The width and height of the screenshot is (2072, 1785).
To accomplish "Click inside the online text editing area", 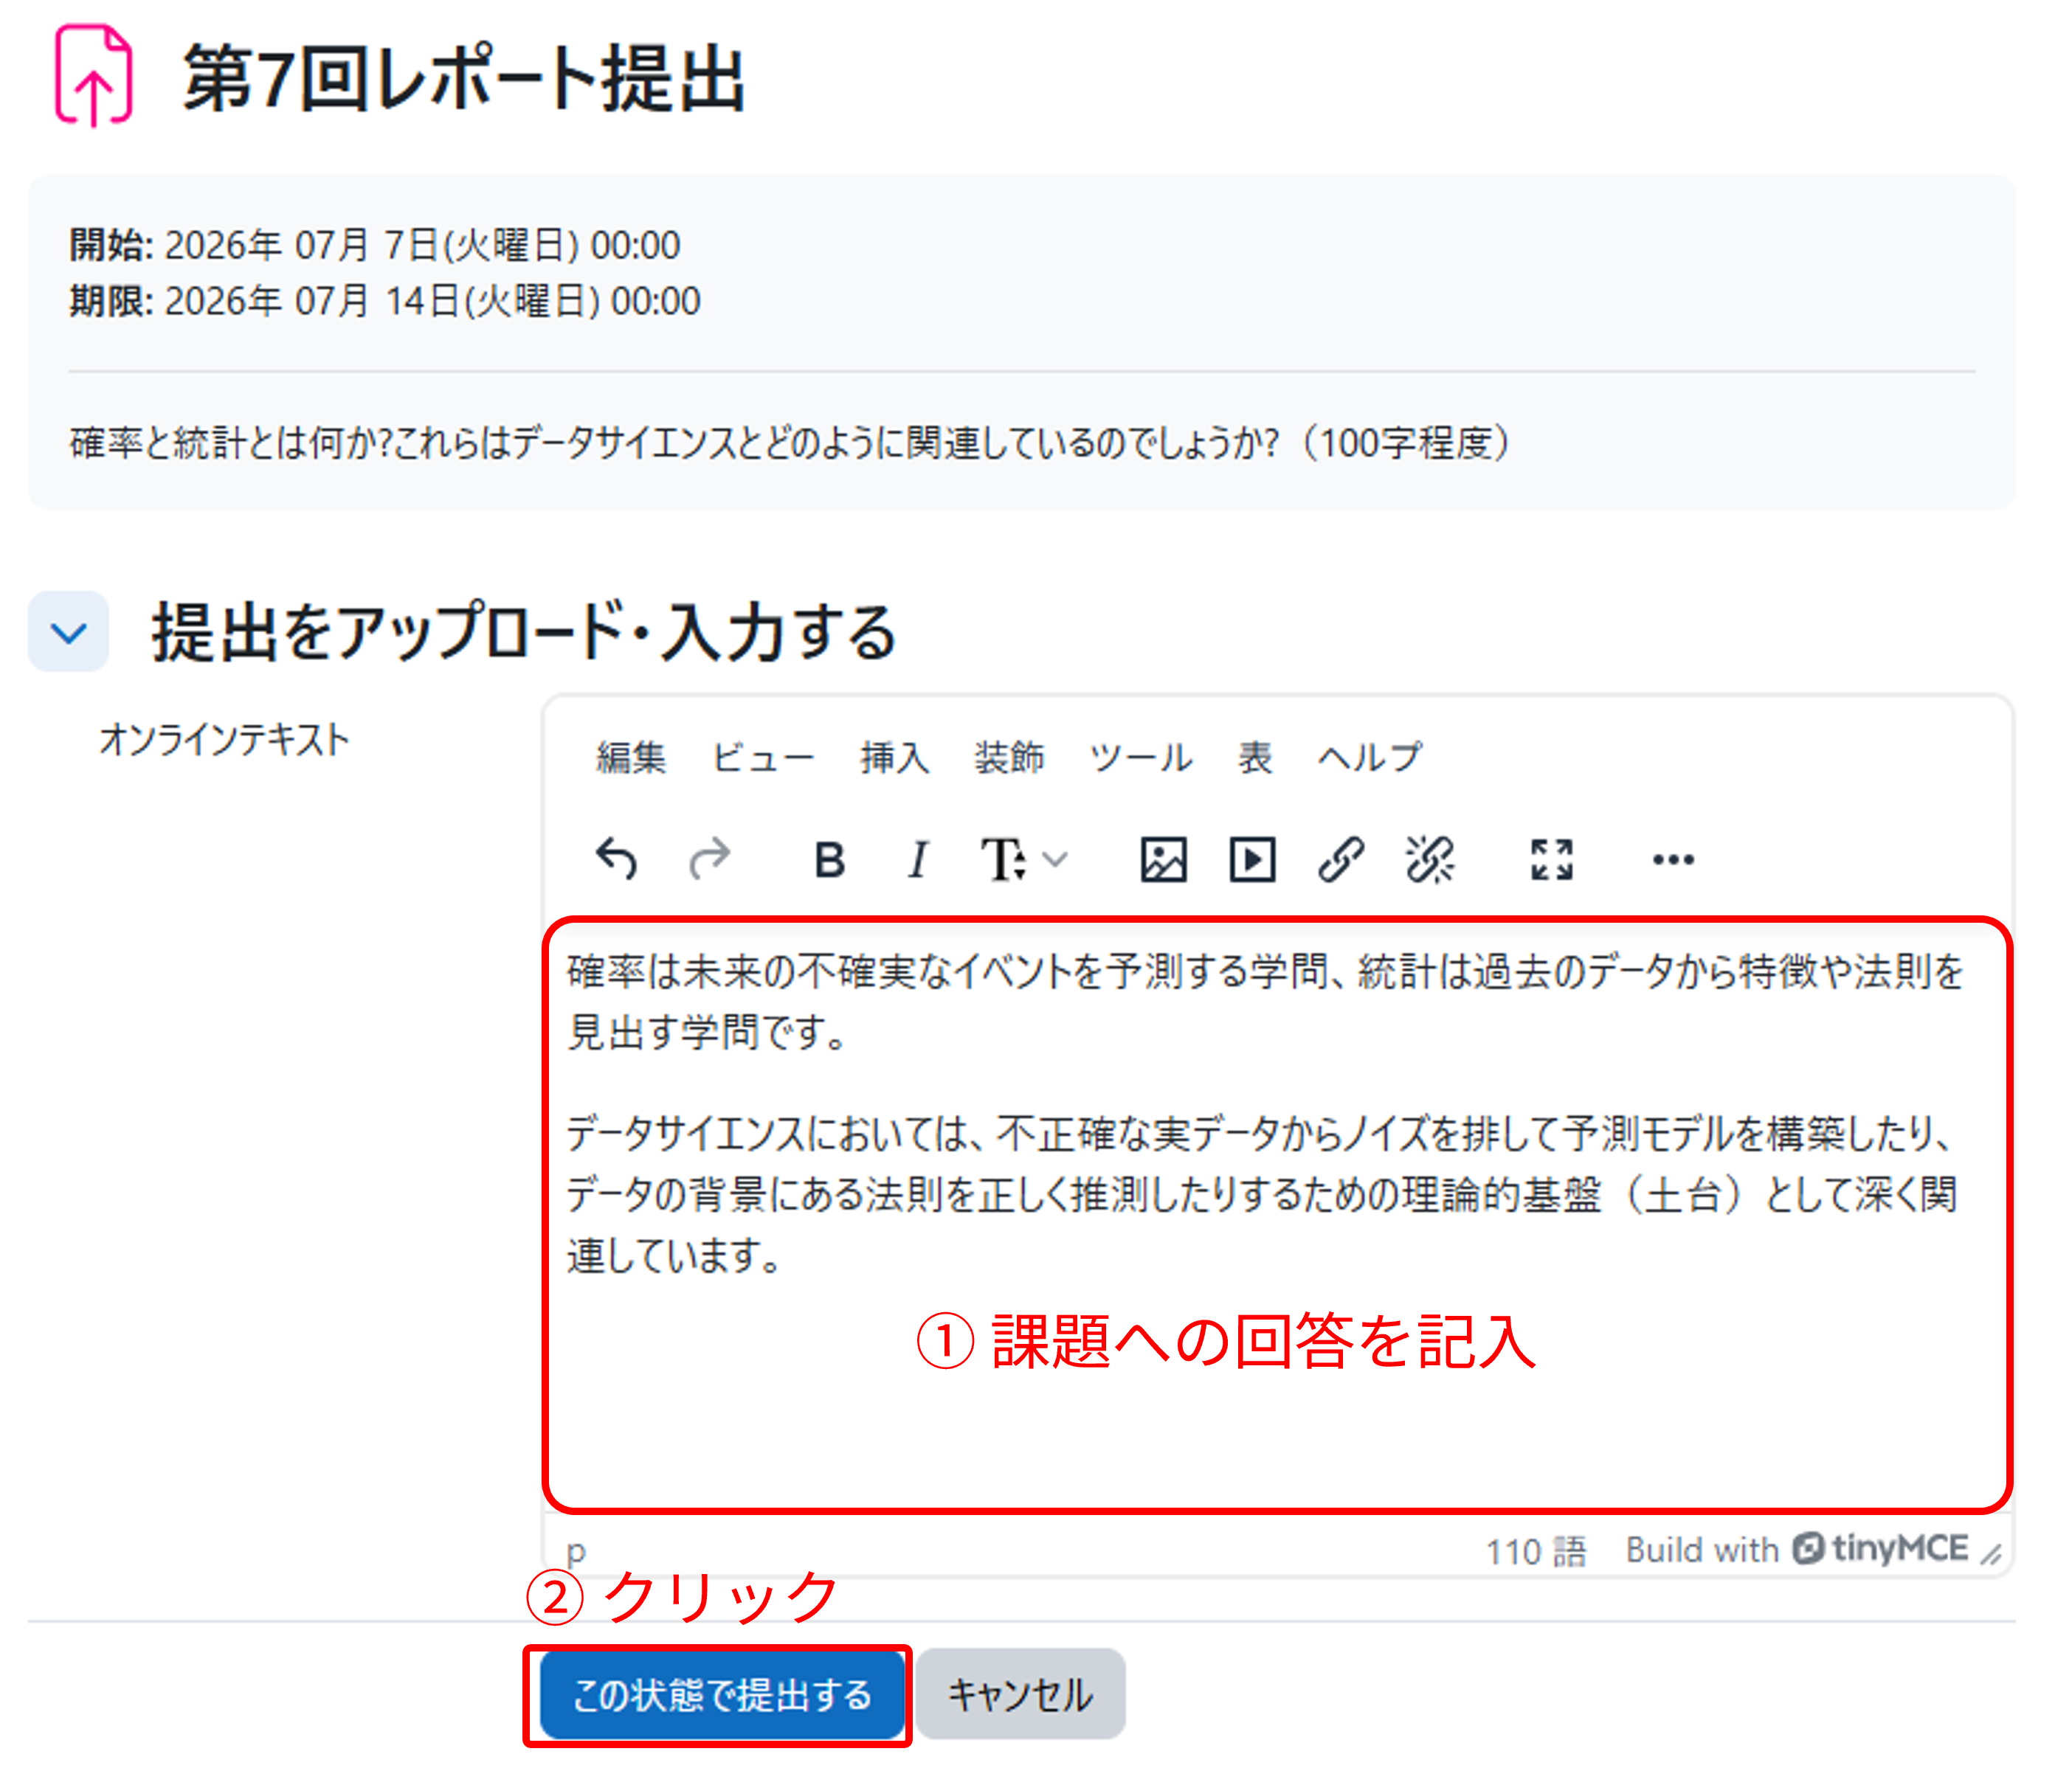I will pos(1277,1214).
